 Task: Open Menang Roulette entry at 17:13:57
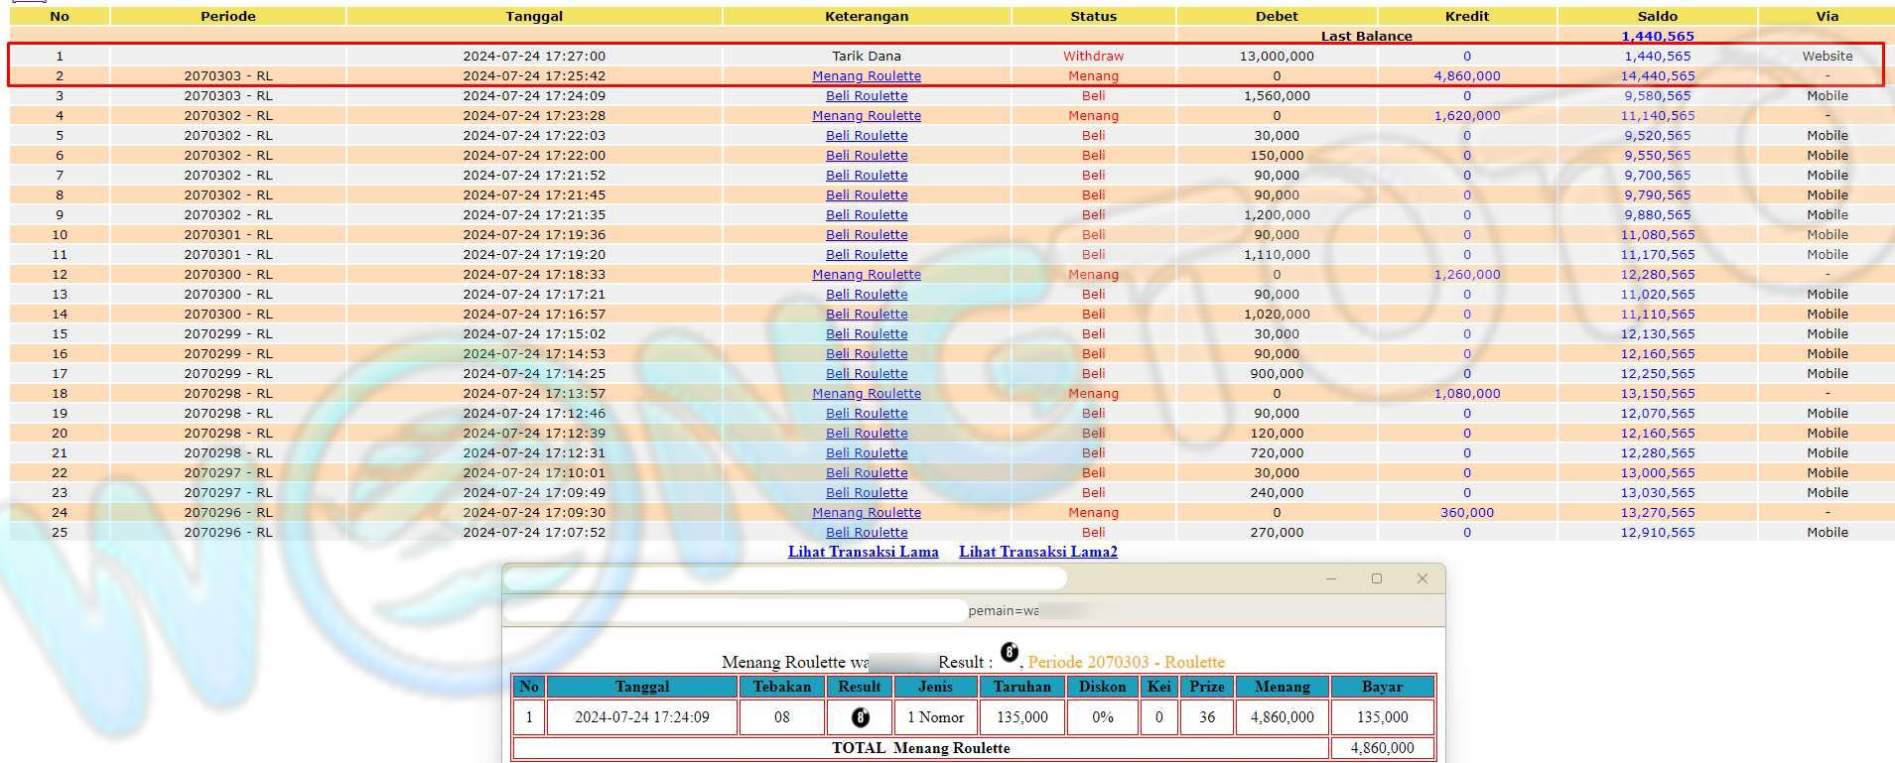pyautogui.click(x=866, y=394)
